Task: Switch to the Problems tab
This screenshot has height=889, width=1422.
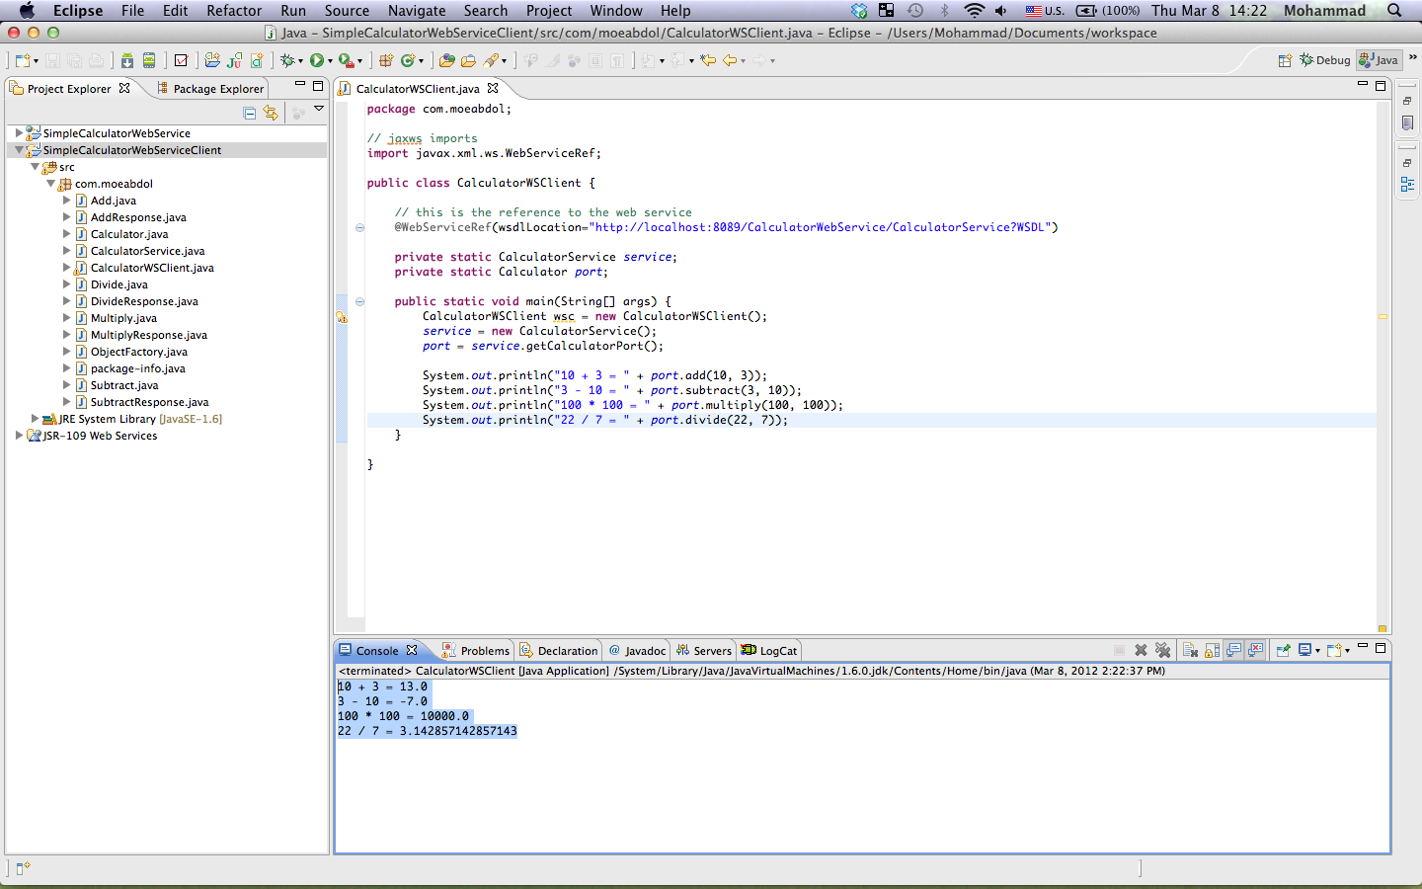Action: tap(483, 650)
